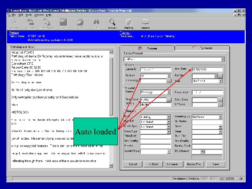
Task: Expand the Source dropdown showing Pathology
Action: point(169,92)
